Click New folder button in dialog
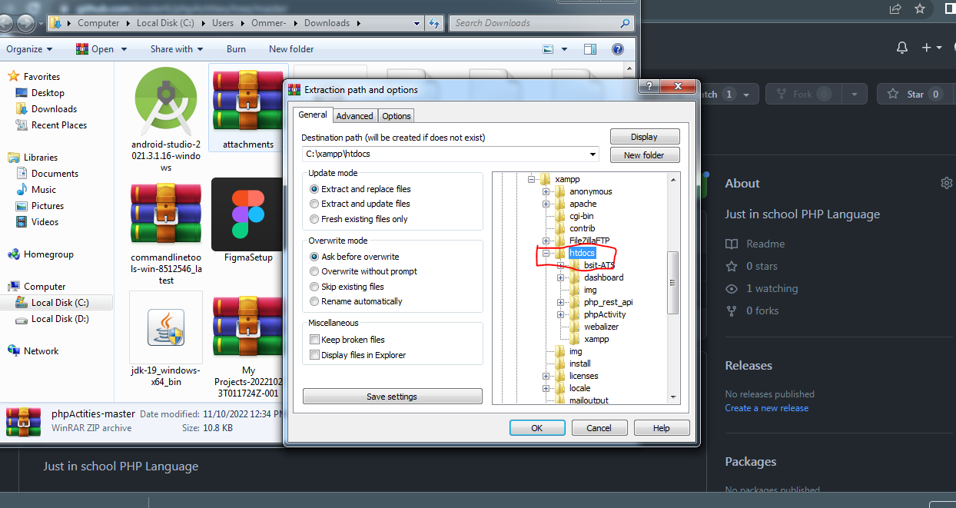 click(x=644, y=155)
